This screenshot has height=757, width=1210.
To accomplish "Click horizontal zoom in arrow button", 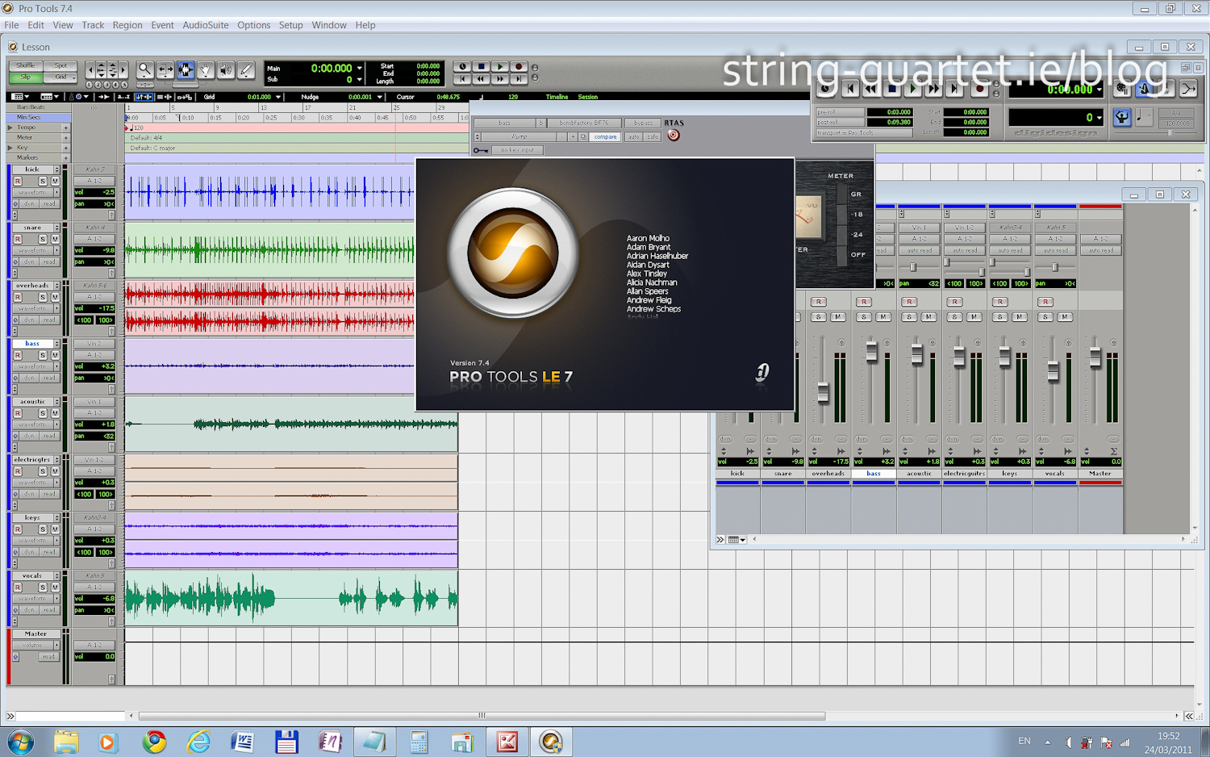I will click(123, 70).
